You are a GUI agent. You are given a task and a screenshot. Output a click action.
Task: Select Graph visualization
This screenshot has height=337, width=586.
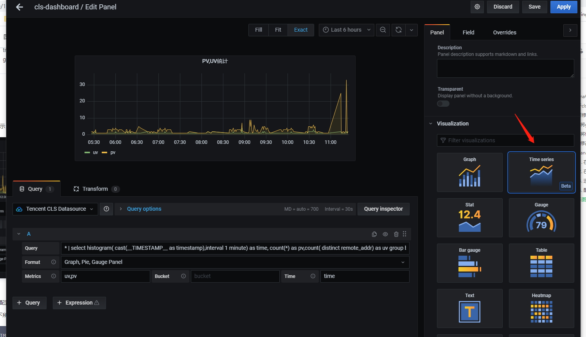click(469, 172)
